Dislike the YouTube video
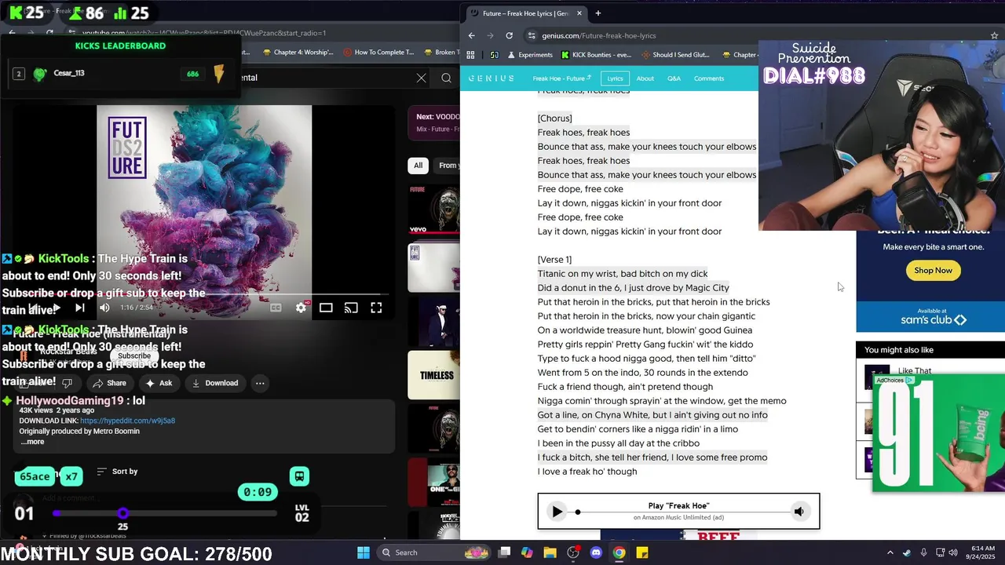 [x=67, y=383]
